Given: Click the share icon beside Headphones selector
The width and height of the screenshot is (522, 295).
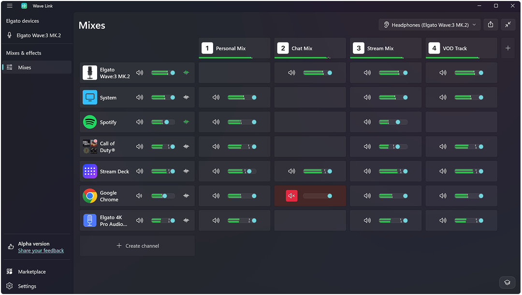Looking at the screenshot, I should click(491, 25).
